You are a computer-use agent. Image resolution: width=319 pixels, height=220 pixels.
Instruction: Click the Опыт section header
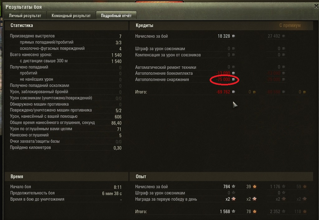(x=141, y=176)
